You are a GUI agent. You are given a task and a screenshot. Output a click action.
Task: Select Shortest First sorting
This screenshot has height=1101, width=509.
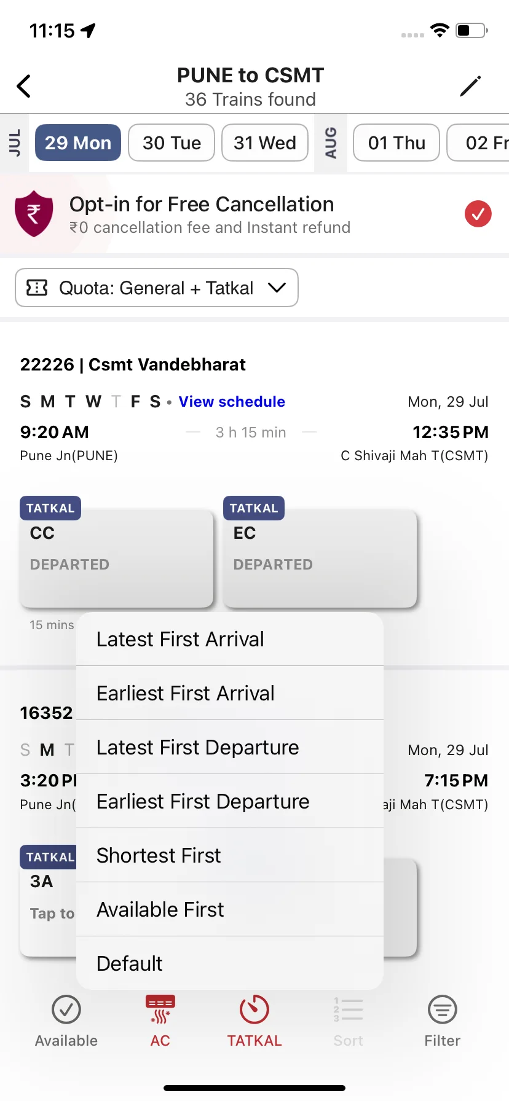pyautogui.click(x=230, y=855)
